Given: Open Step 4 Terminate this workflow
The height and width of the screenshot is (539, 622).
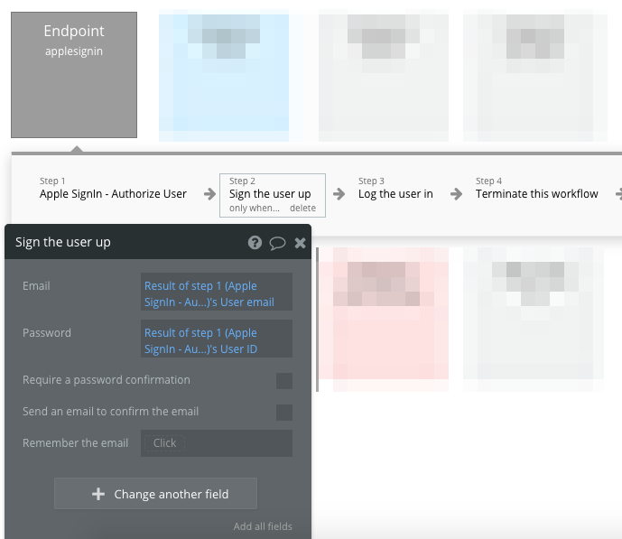Looking at the screenshot, I should (x=537, y=189).
